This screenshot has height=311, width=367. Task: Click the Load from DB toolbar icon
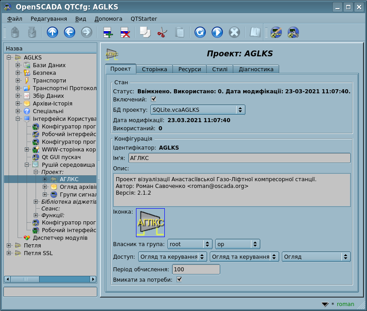(x=15, y=32)
